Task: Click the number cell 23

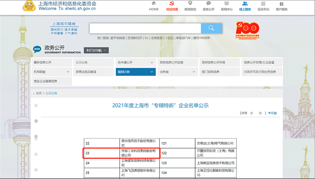Action: [x=102, y=153]
